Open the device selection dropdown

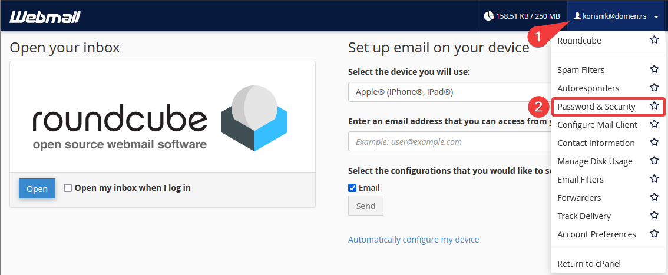pos(449,91)
